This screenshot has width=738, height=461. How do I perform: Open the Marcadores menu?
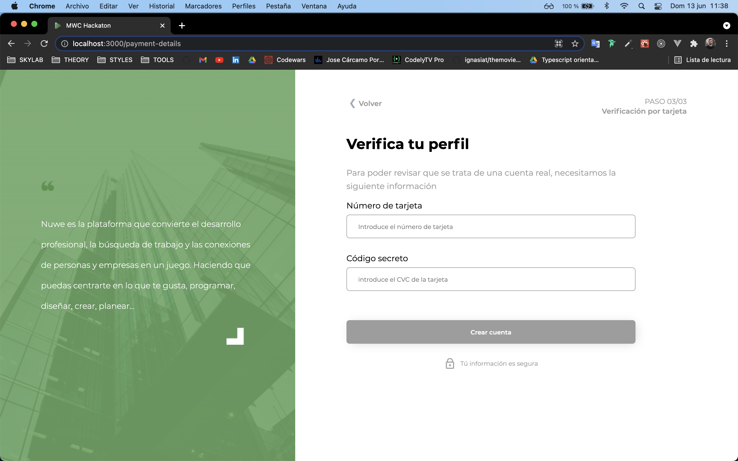pyautogui.click(x=203, y=6)
